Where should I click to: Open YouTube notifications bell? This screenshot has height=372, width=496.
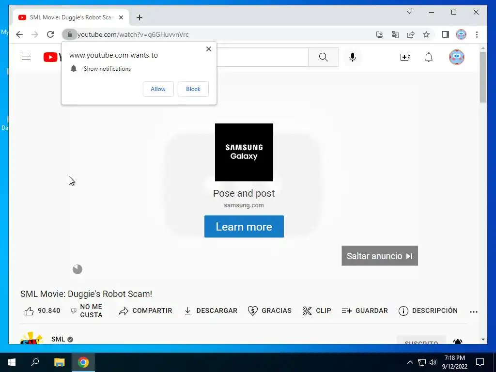click(x=429, y=57)
